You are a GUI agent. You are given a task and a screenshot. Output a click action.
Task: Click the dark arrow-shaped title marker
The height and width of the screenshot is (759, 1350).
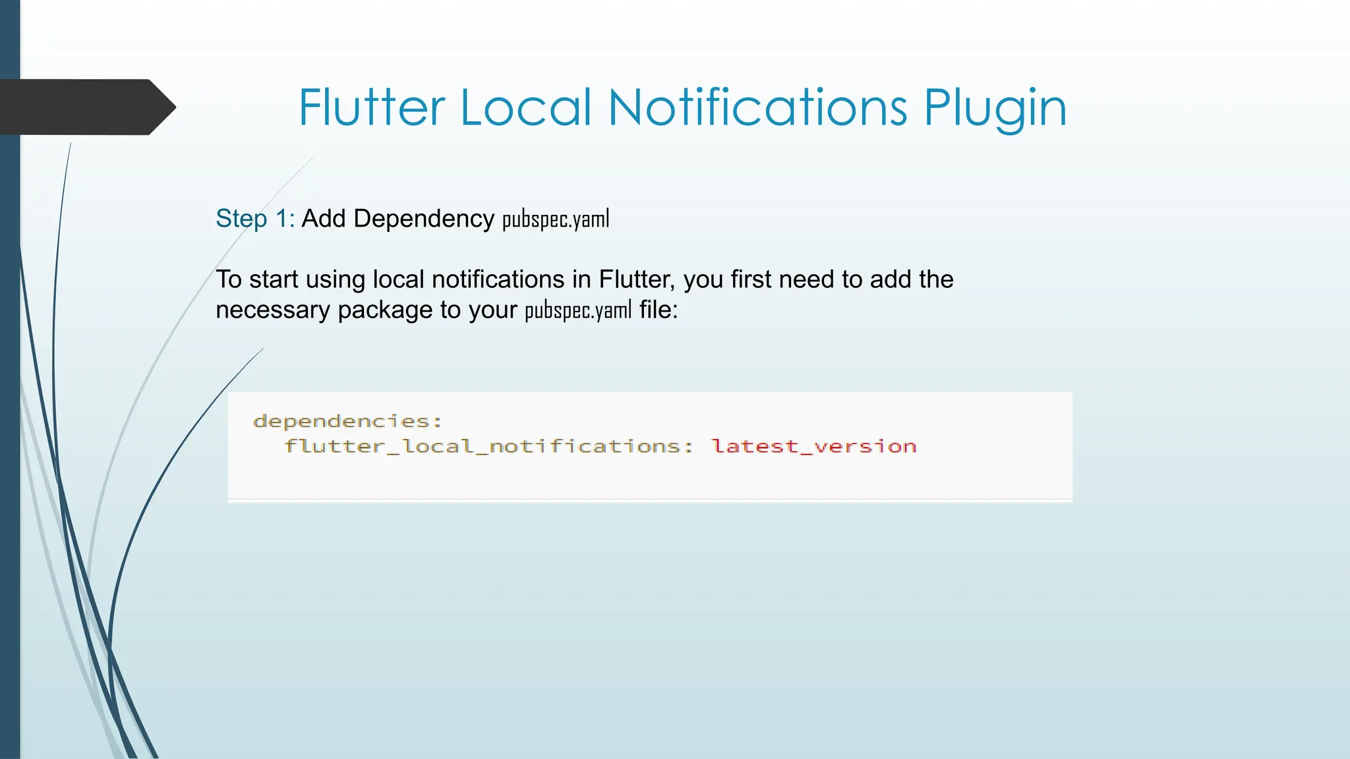88,107
